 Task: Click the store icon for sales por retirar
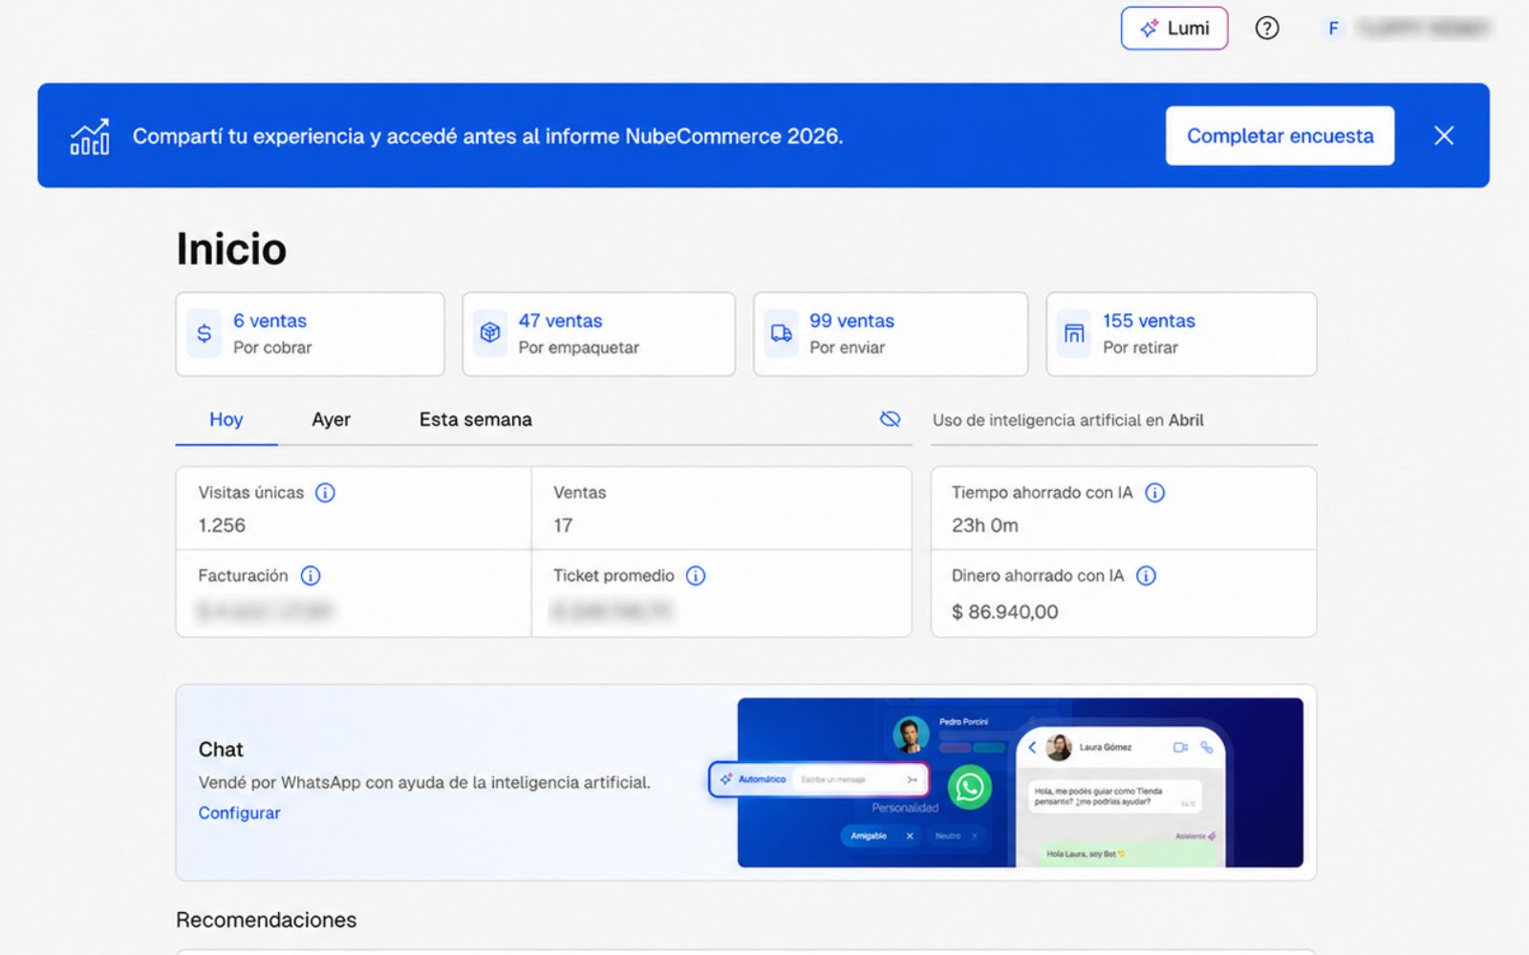tap(1074, 333)
